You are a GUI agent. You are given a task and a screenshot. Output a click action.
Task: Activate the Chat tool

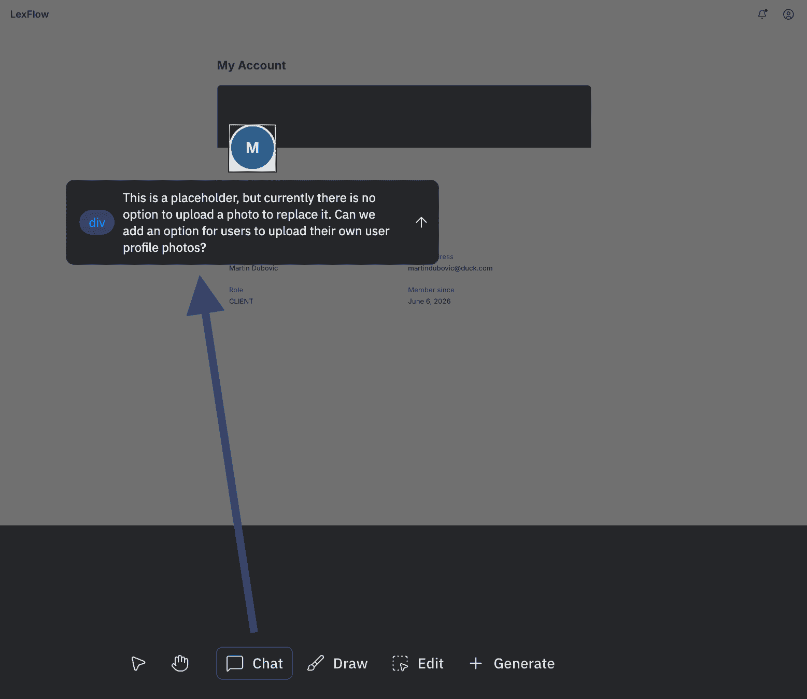[254, 663]
